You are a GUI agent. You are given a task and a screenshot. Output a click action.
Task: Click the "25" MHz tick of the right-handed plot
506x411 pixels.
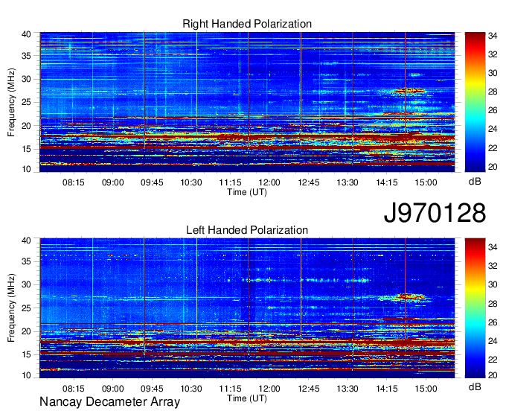tap(26, 102)
